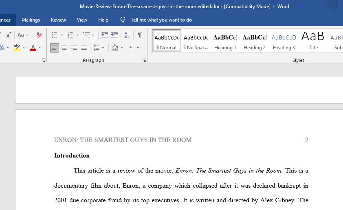Sort text with the A-Z icon
The image size is (343, 210).
point(127,35)
